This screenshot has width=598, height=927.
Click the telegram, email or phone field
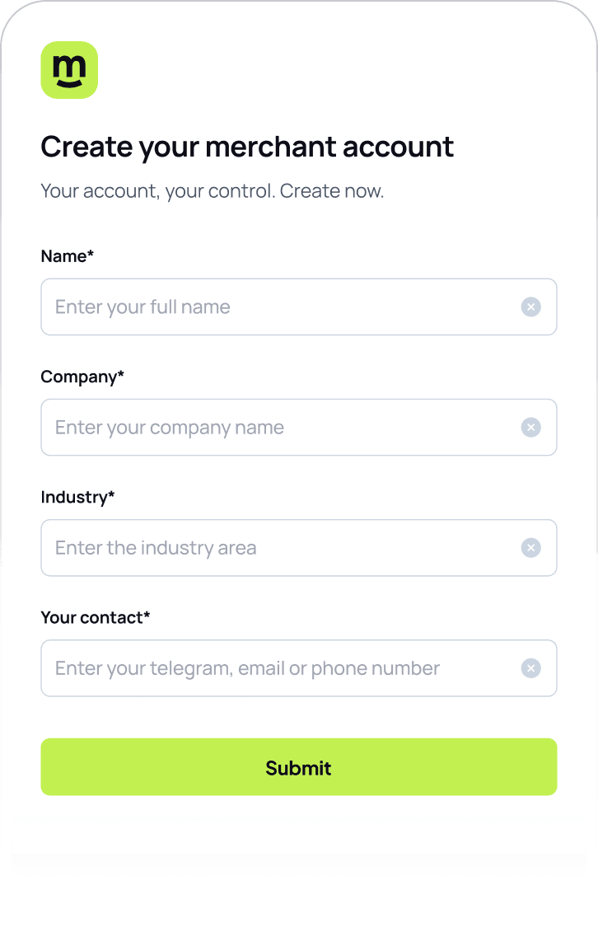point(299,668)
